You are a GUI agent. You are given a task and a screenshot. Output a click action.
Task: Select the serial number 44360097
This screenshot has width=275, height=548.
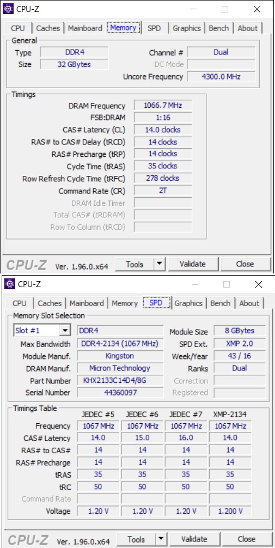[120, 392]
